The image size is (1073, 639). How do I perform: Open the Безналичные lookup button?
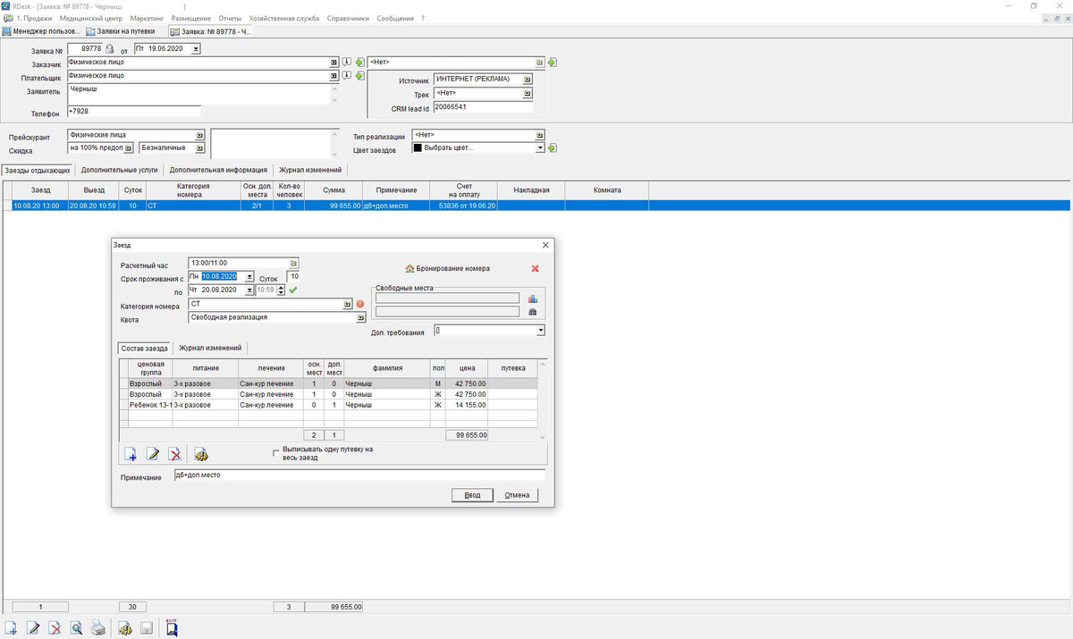199,147
